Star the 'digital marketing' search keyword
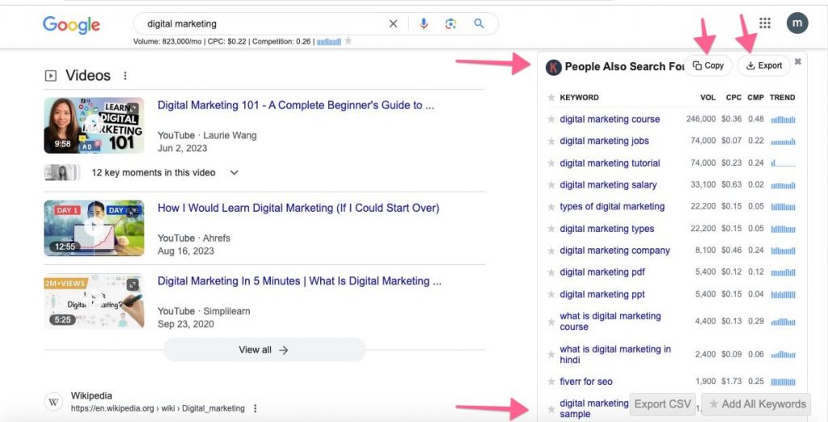Screen dimensions: 828x422 click(348, 40)
